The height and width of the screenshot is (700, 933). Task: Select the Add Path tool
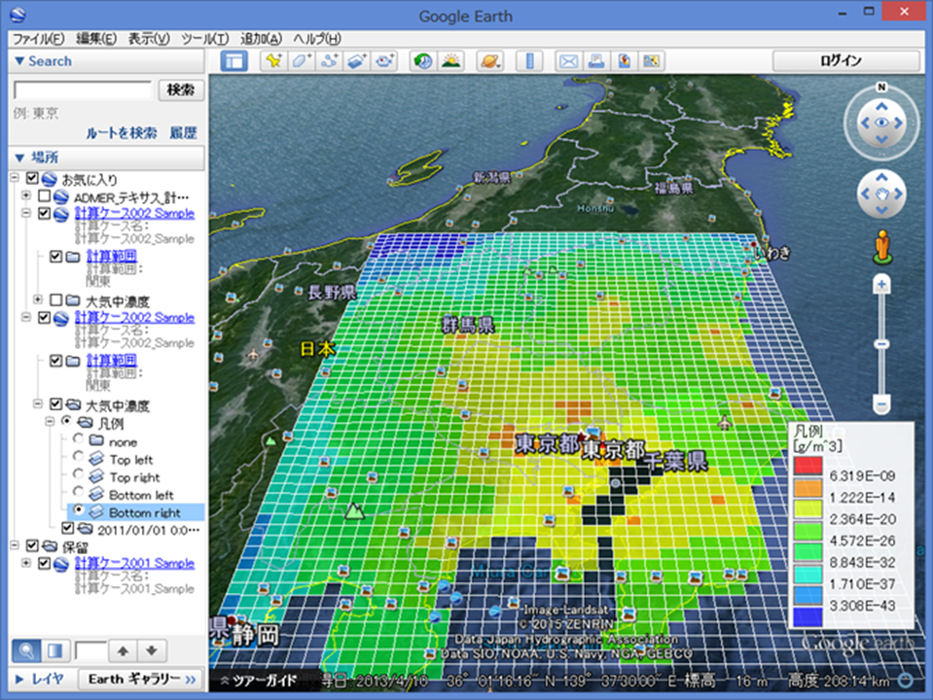pos(329,61)
